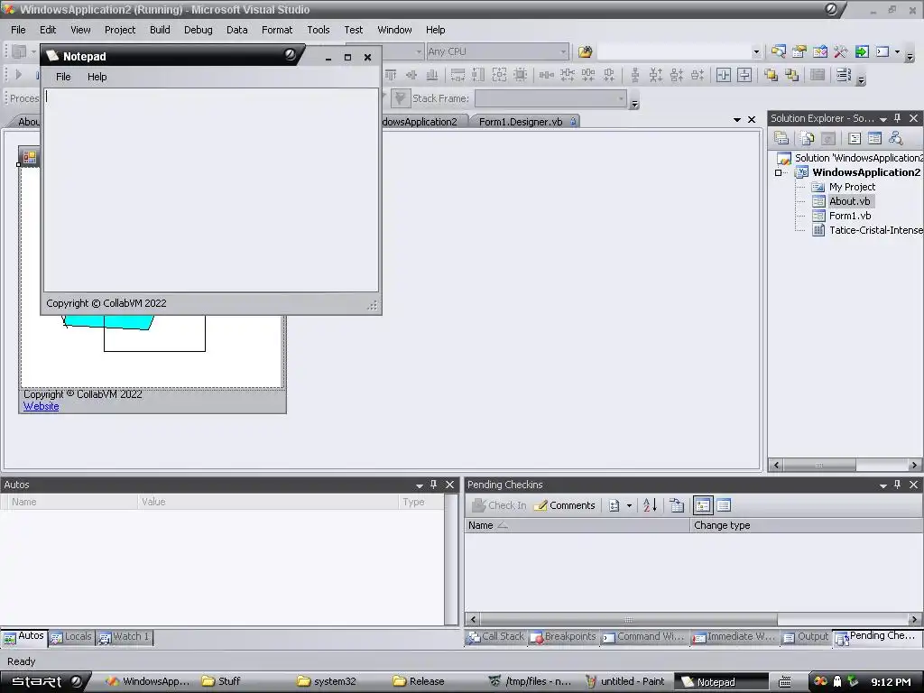Pin the Autos panel
This screenshot has width=924, height=693.
click(x=434, y=485)
